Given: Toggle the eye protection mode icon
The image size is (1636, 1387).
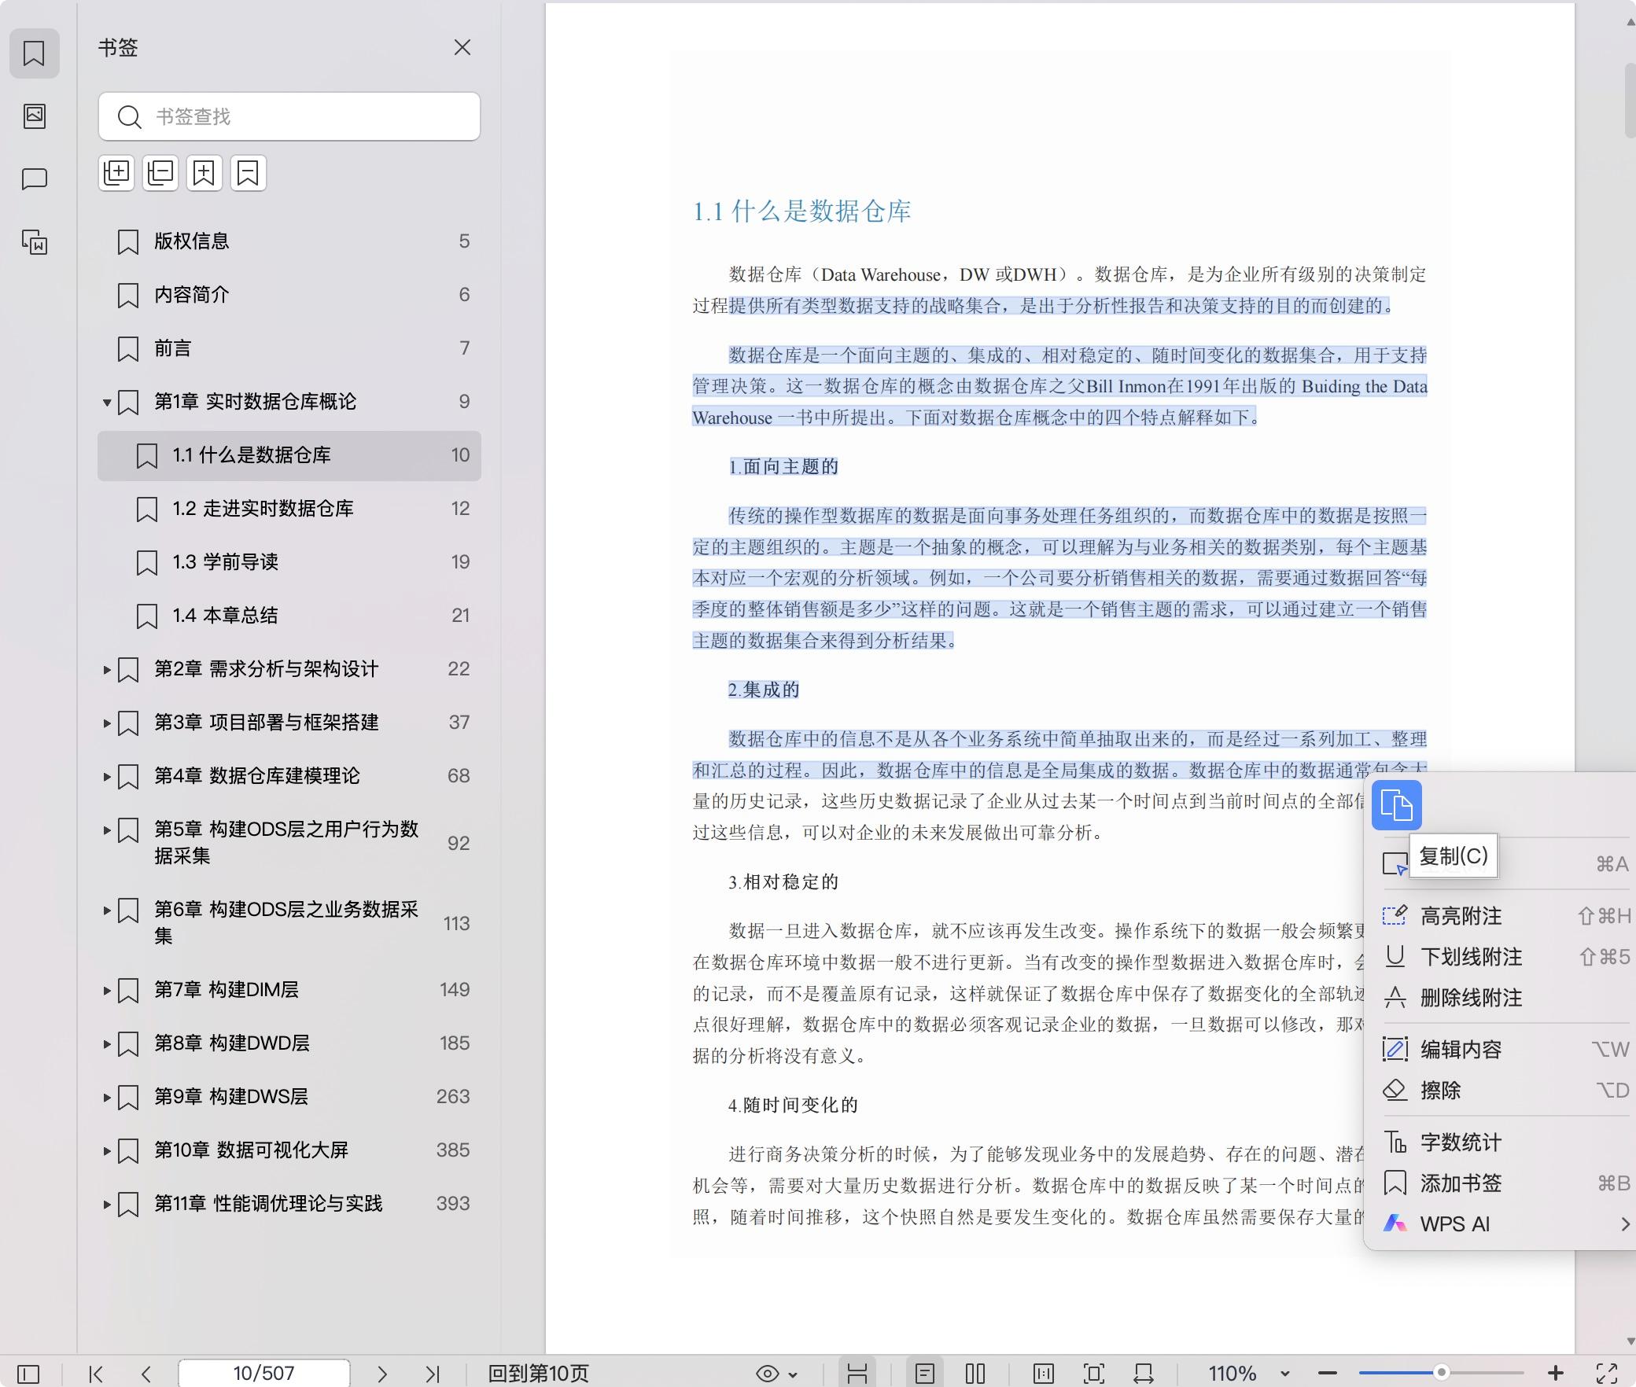Looking at the screenshot, I should [768, 1374].
